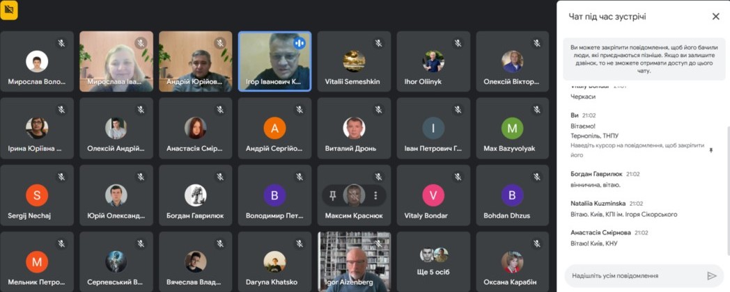Click muted mic icon on Max Bazyvolyak tile
The image size is (730, 292).
[537, 110]
